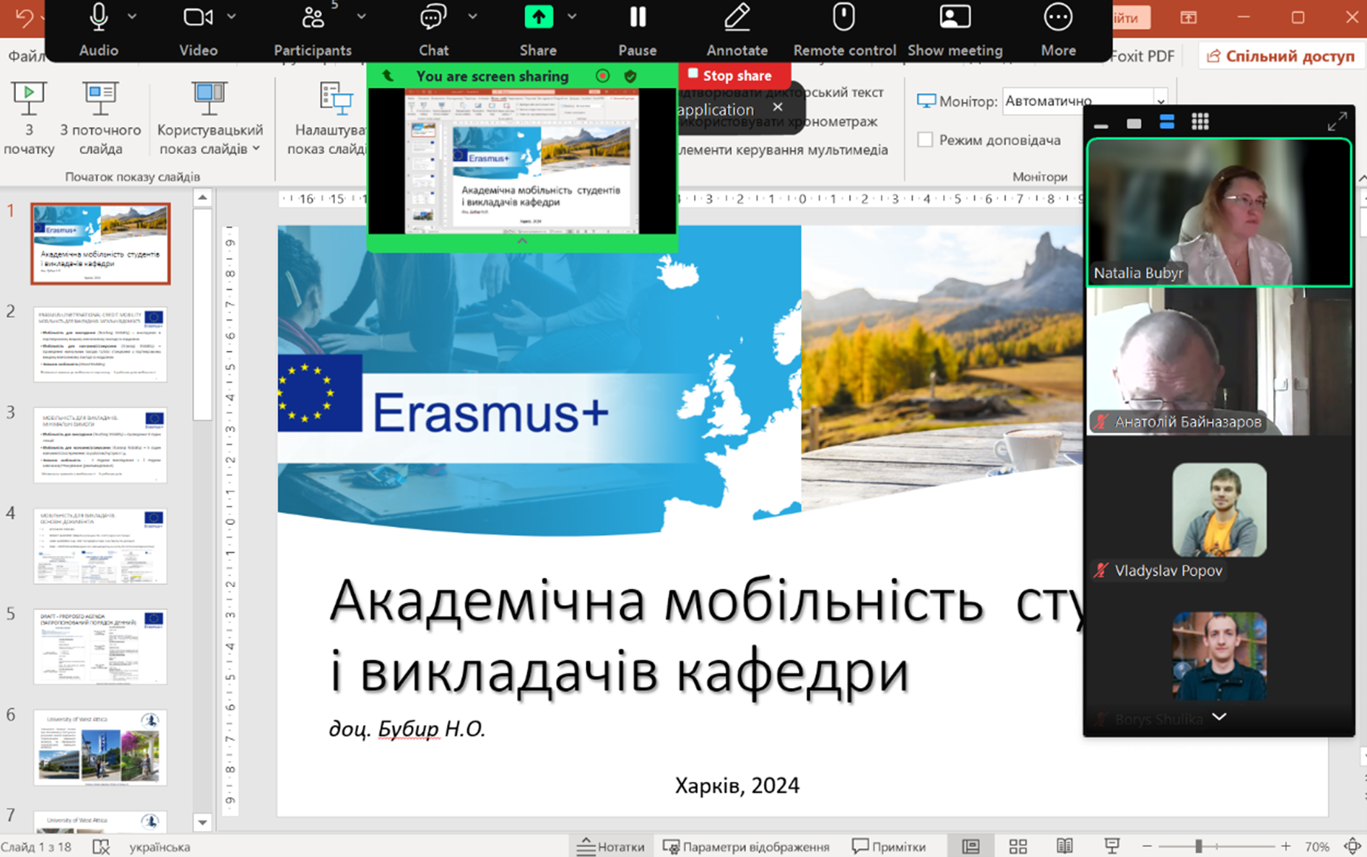Open the Foxit PDF ribbon tab

point(1142,56)
